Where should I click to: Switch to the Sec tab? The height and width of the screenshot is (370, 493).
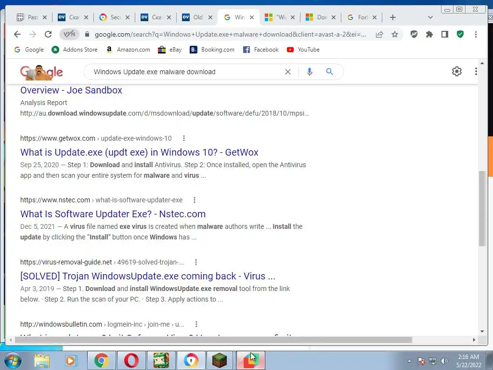click(x=110, y=17)
